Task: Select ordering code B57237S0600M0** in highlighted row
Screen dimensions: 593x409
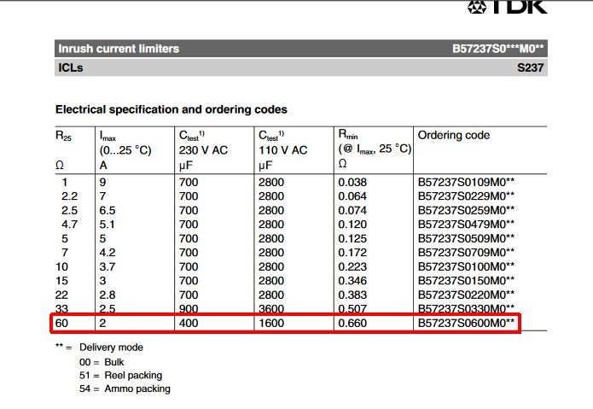Action: pyautogui.click(x=466, y=322)
